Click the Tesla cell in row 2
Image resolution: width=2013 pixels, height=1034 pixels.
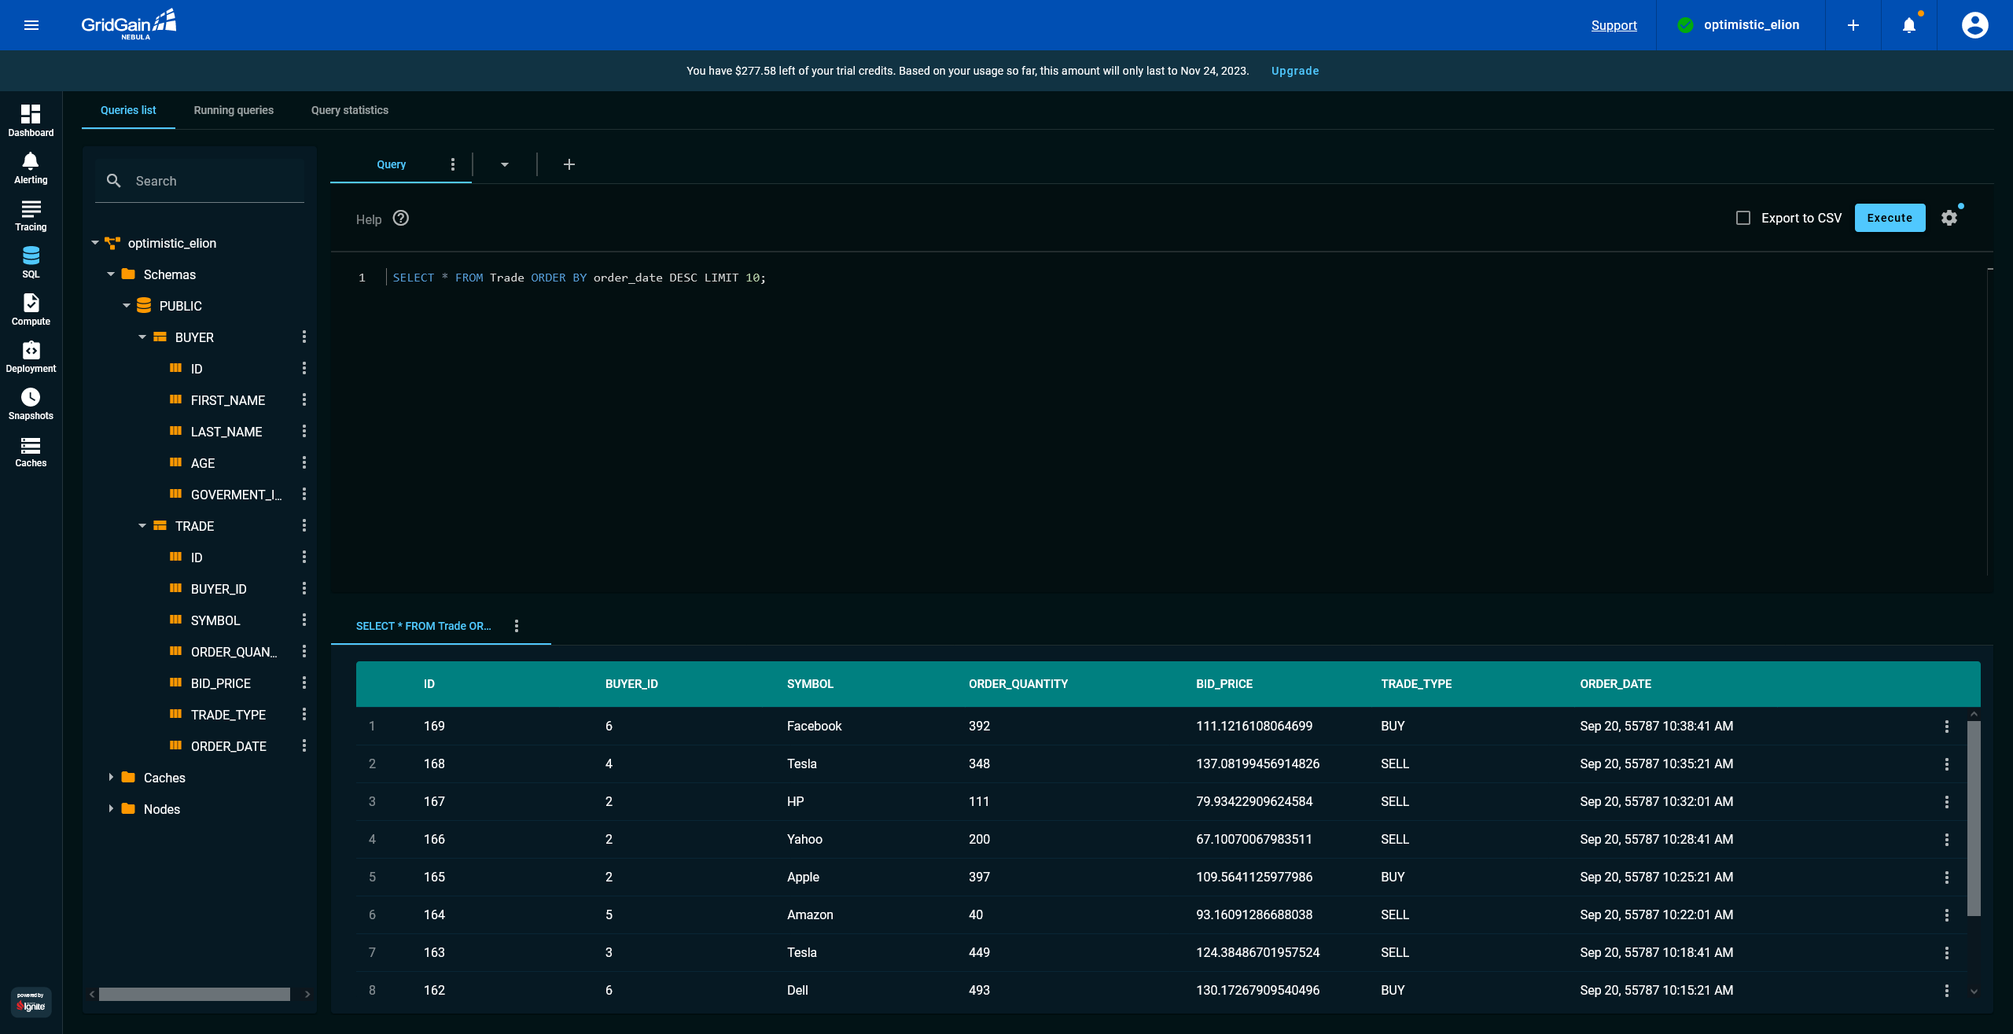click(801, 764)
